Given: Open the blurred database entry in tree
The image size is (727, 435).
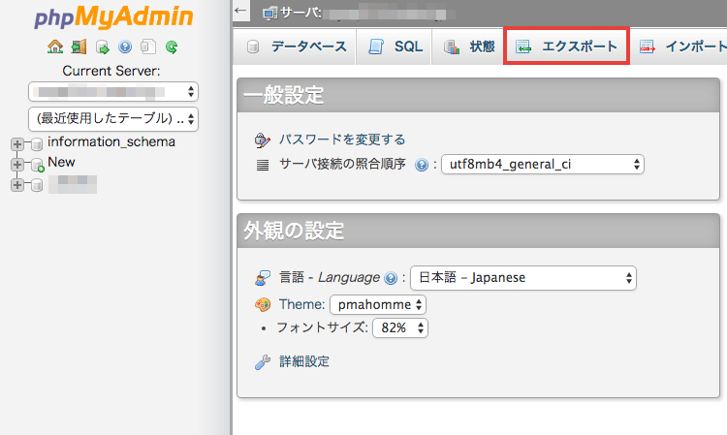Looking at the screenshot, I should (x=73, y=184).
